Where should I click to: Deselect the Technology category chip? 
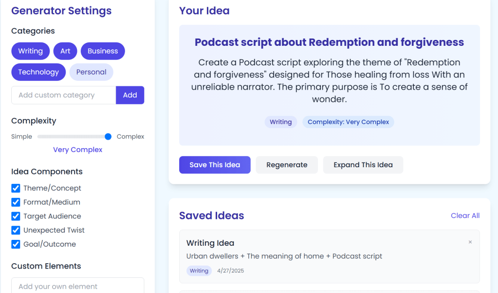38,72
